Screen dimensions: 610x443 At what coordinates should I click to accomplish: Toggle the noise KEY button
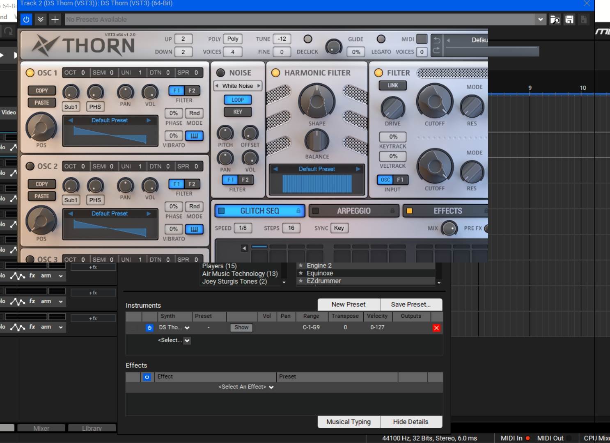[x=238, y=112]
